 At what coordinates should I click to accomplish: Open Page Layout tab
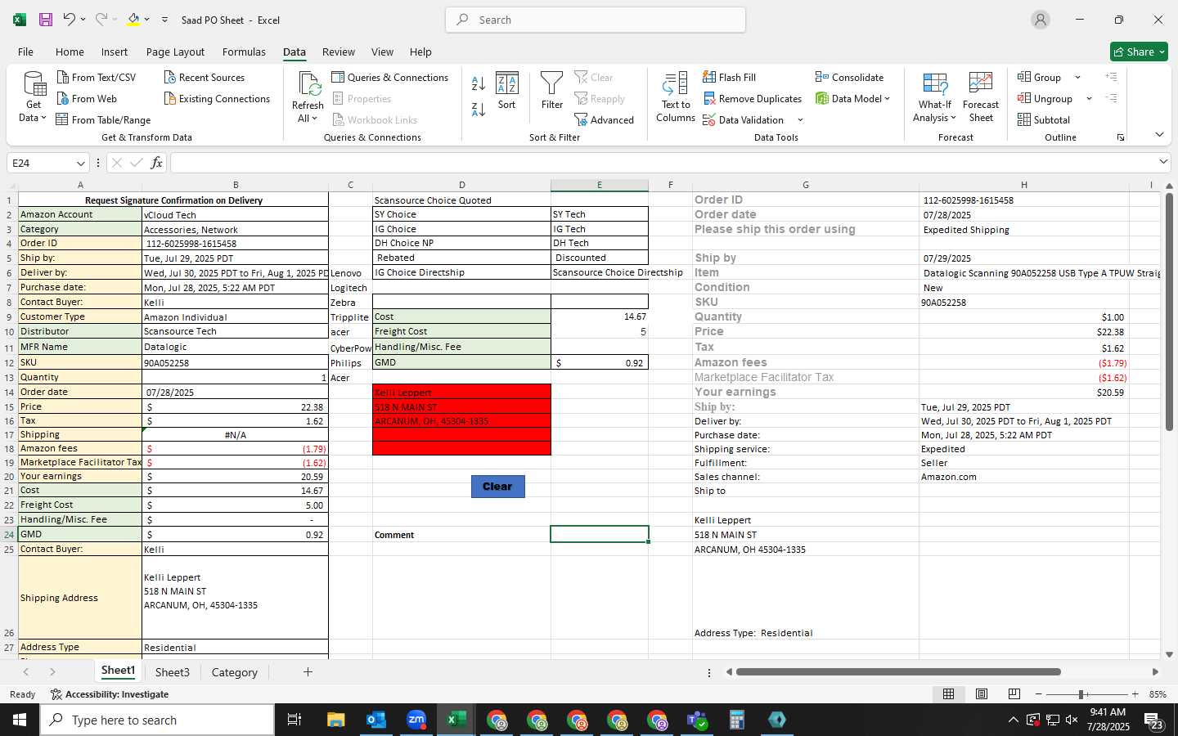(175, 52)
